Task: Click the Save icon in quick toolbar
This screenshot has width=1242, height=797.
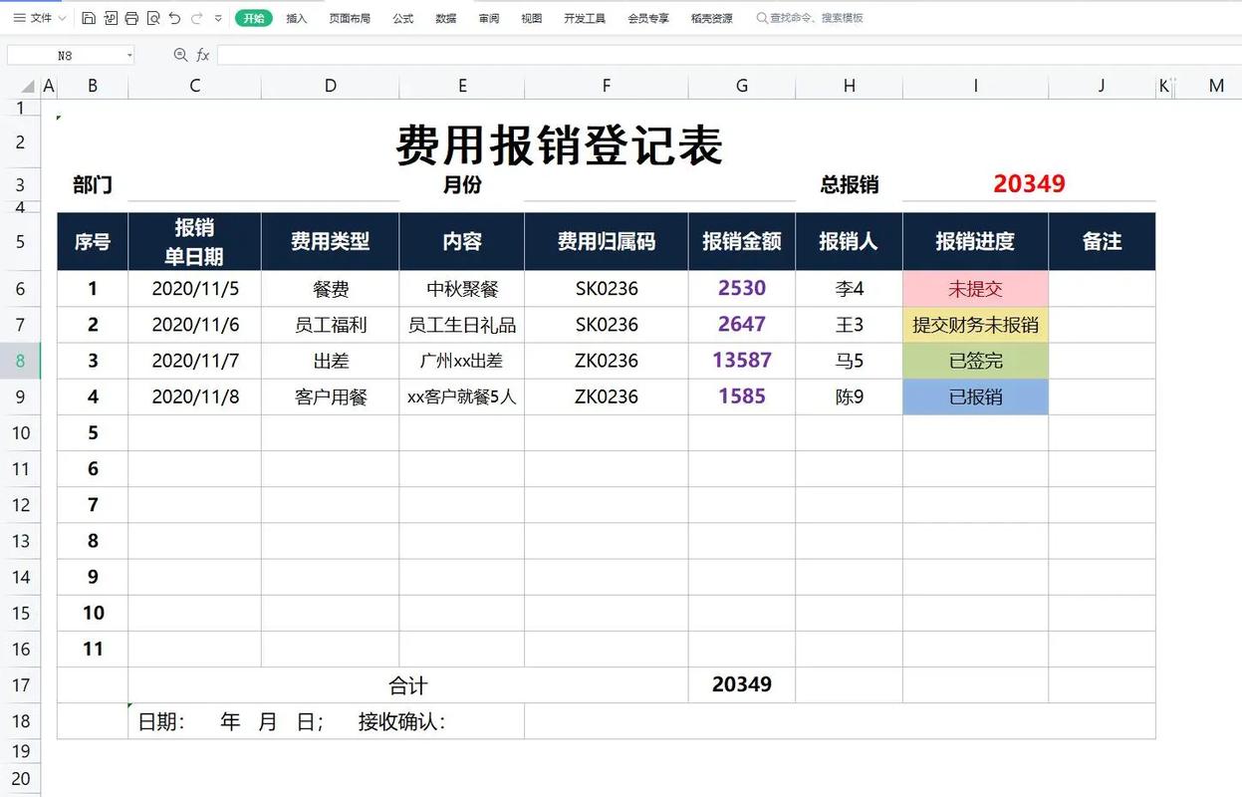Action: 89,18
